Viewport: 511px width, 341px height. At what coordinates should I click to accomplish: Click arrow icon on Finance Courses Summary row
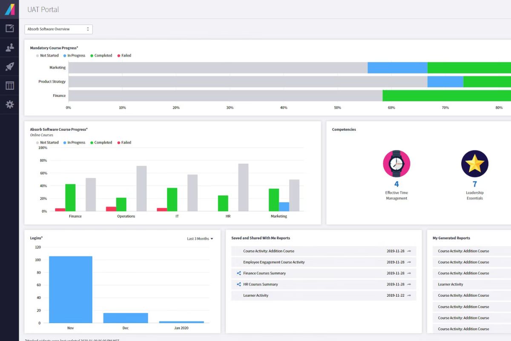point(409,273)
